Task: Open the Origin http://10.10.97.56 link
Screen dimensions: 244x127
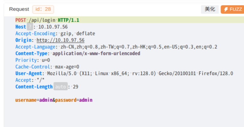Action: coord(60,40)
